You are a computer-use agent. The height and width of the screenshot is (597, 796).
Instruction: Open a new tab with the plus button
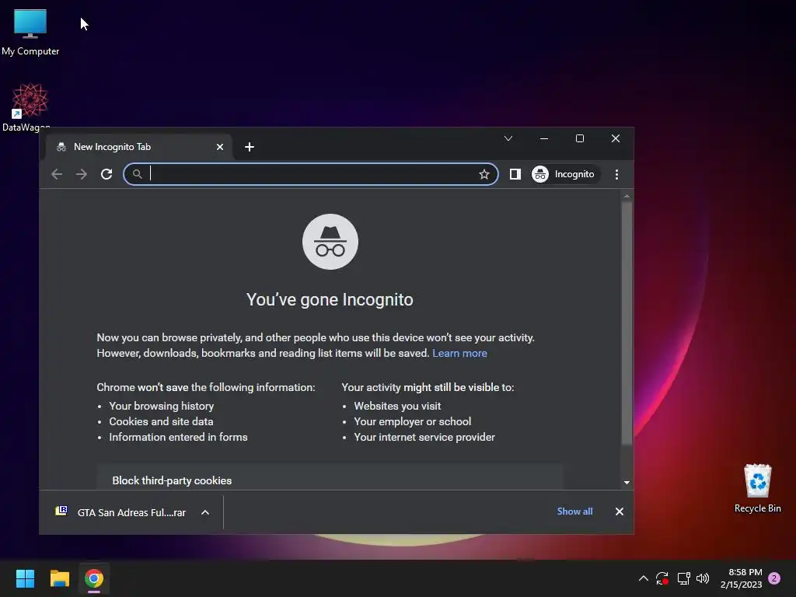click(x=250, y=147)
